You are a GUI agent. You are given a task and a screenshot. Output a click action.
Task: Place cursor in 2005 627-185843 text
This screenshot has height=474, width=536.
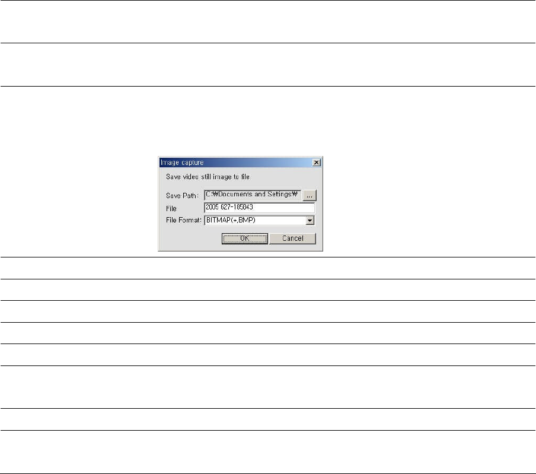coord(229,207)
